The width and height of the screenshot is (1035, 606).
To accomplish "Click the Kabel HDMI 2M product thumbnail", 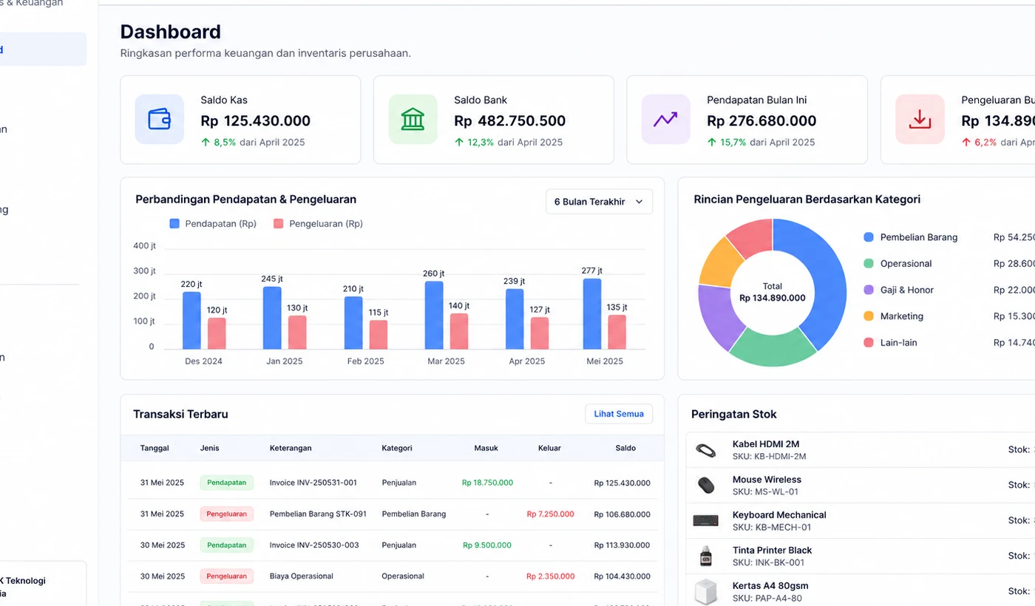I will click(706, 449).
